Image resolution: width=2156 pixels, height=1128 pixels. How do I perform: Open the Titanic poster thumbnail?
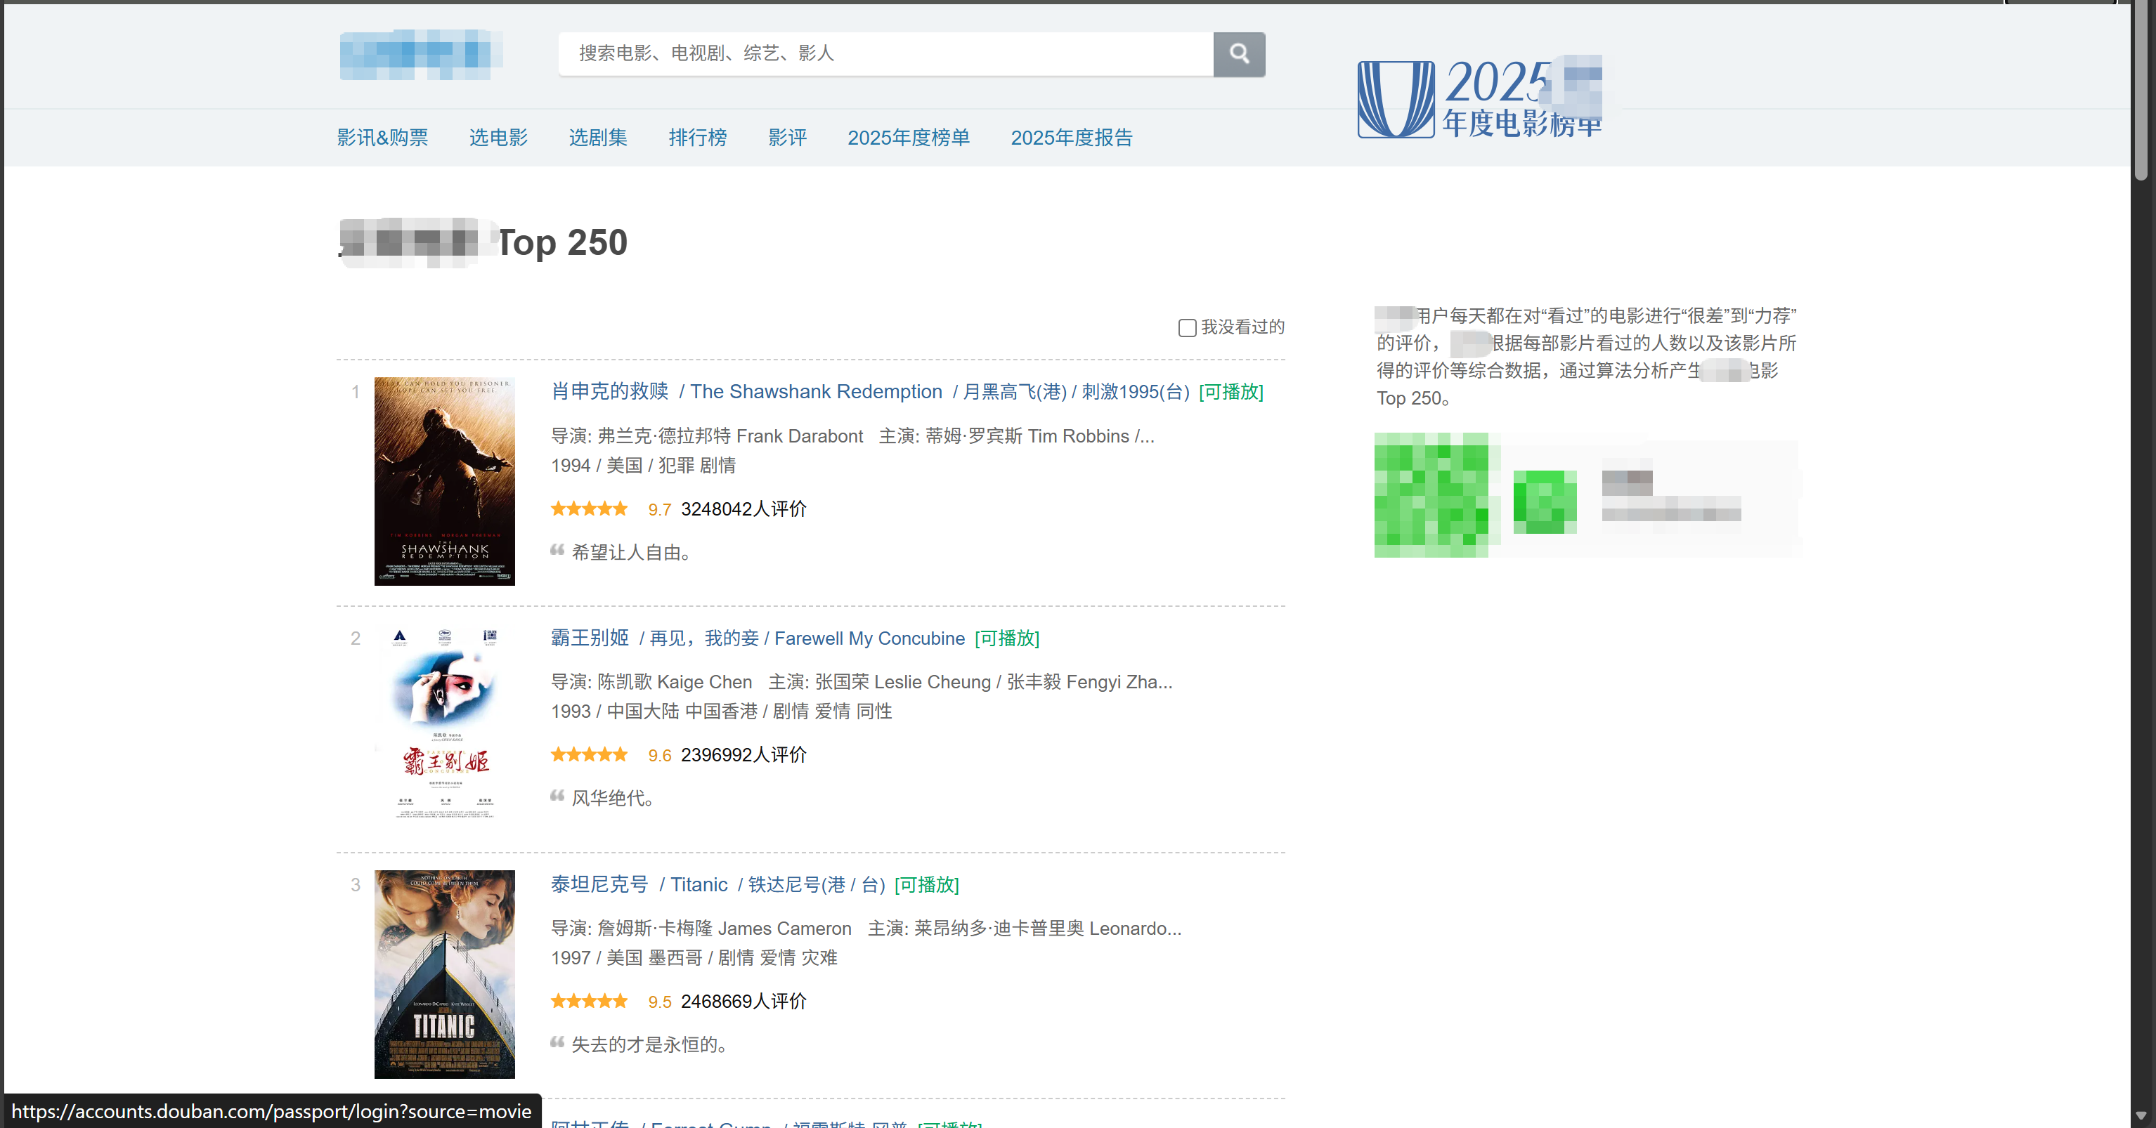tap(444, 974)
